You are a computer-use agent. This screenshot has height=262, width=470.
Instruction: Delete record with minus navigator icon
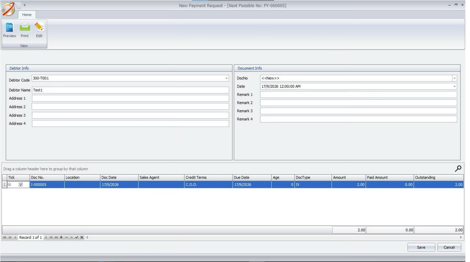[x=66, y=237]
